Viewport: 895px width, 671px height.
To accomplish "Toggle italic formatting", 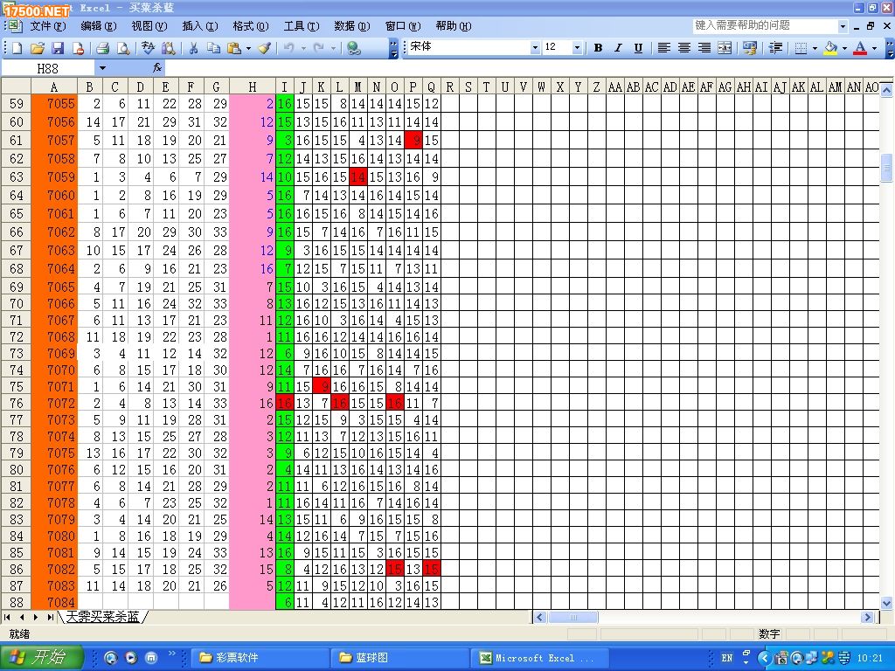I will pos(618,48).
